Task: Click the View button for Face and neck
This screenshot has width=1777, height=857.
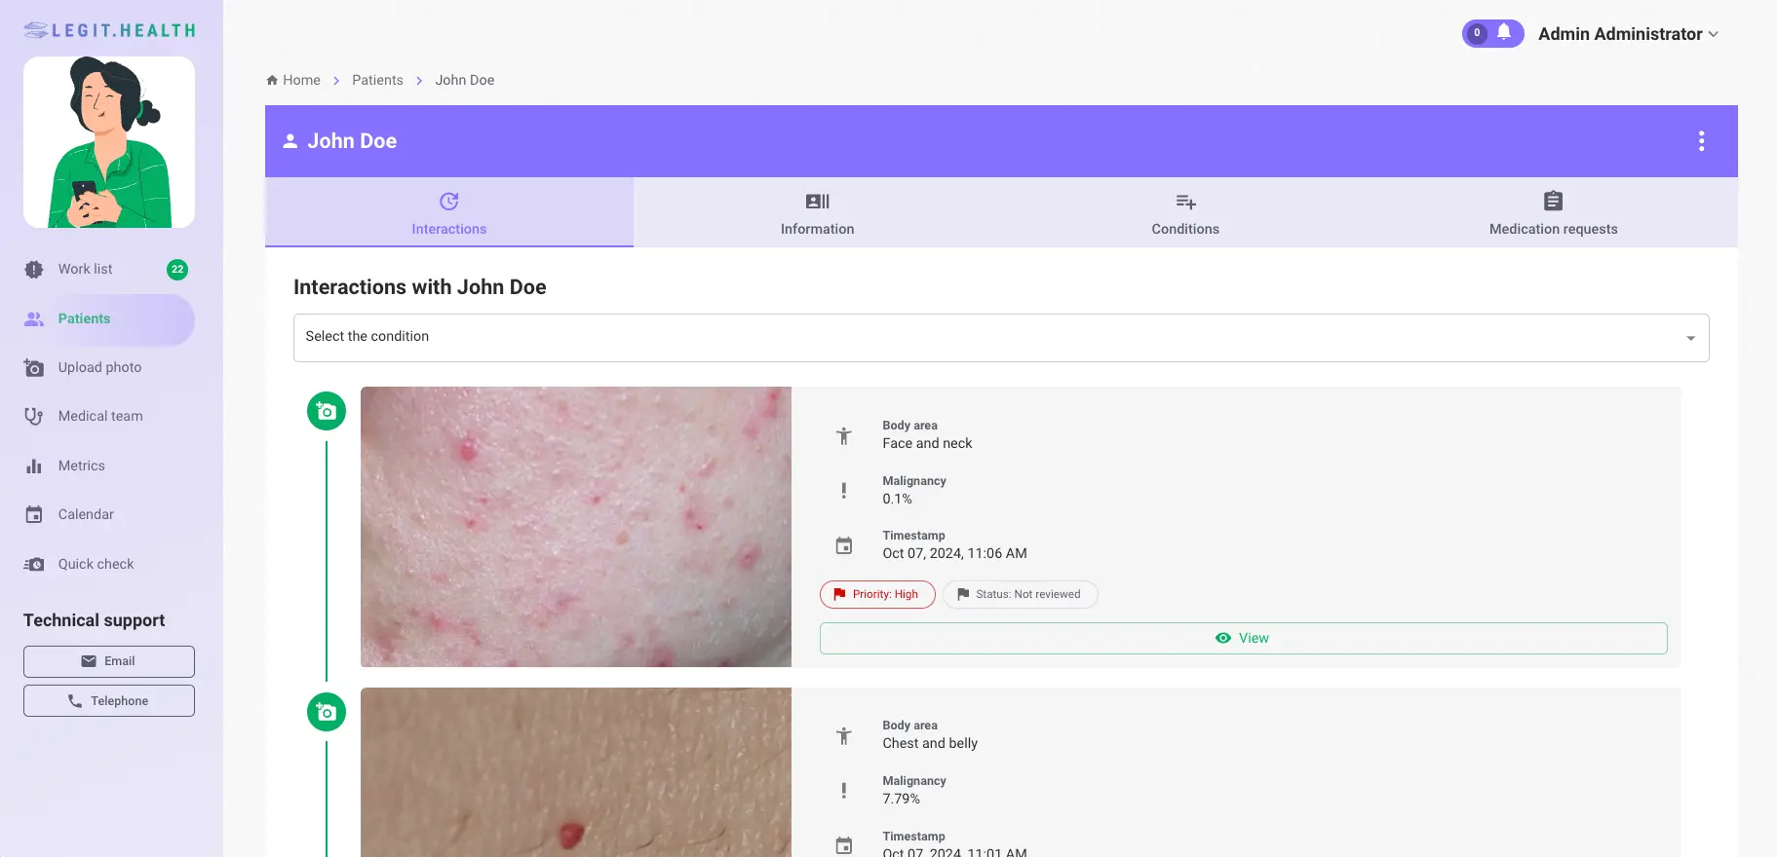Action: [x=1243, y=638]
